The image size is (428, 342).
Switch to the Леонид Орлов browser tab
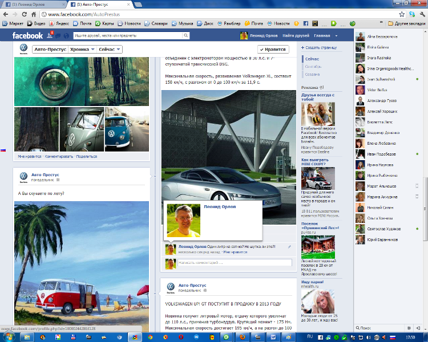point(35,5)
